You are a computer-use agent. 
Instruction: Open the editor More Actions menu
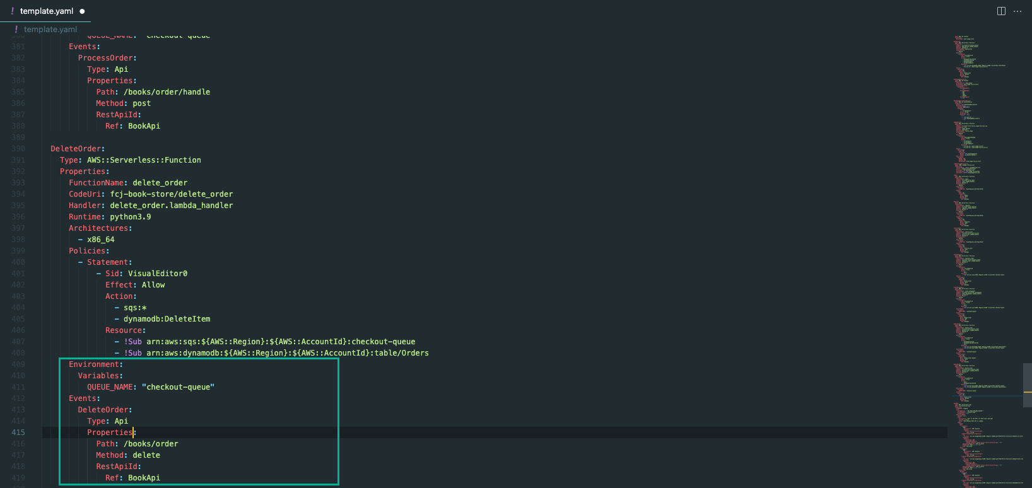[x=1017, y=11]
